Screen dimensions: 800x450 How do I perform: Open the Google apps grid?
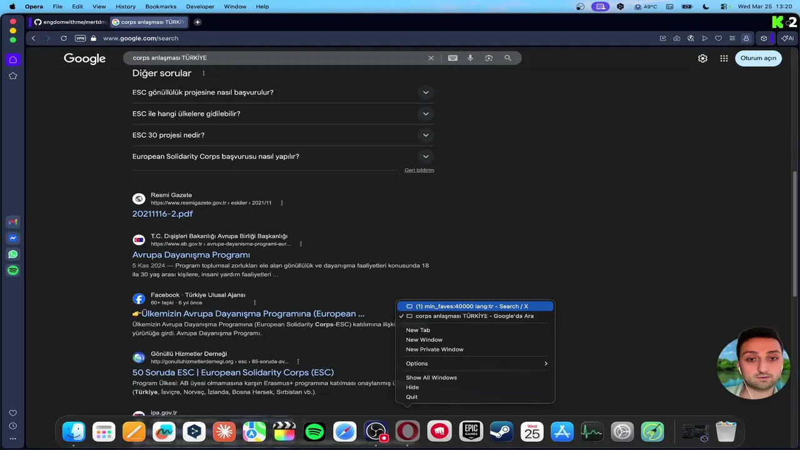(x=724, y=58)
